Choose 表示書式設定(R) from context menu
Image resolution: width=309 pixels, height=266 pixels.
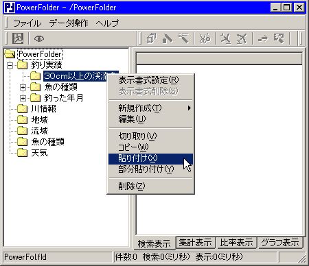tap(150, 80)
